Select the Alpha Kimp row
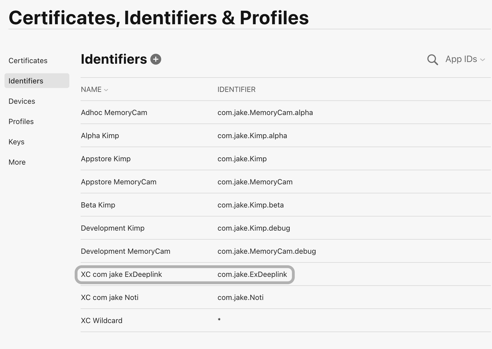Viewport: 492px width, 349px height. click(x=100, y=136)
